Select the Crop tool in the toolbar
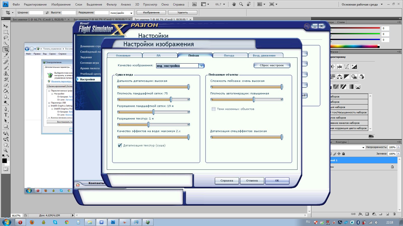403x226 pixels. tap(6, 49)
